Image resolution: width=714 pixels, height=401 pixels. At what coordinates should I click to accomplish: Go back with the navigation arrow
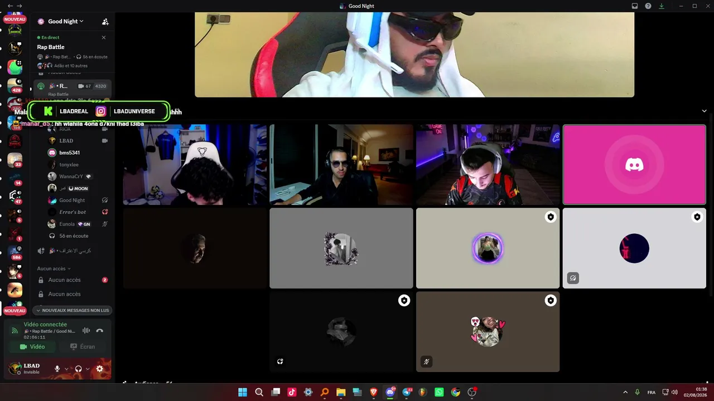[x=10, y=6]
